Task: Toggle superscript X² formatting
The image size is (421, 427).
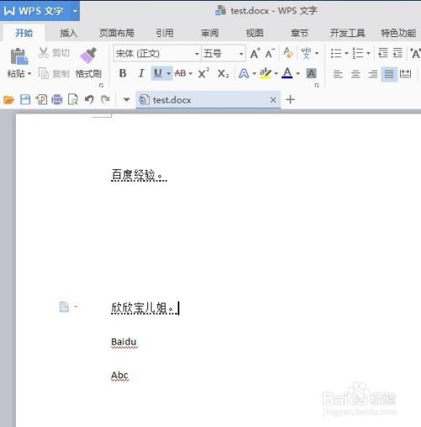Action: click(204, 73)
